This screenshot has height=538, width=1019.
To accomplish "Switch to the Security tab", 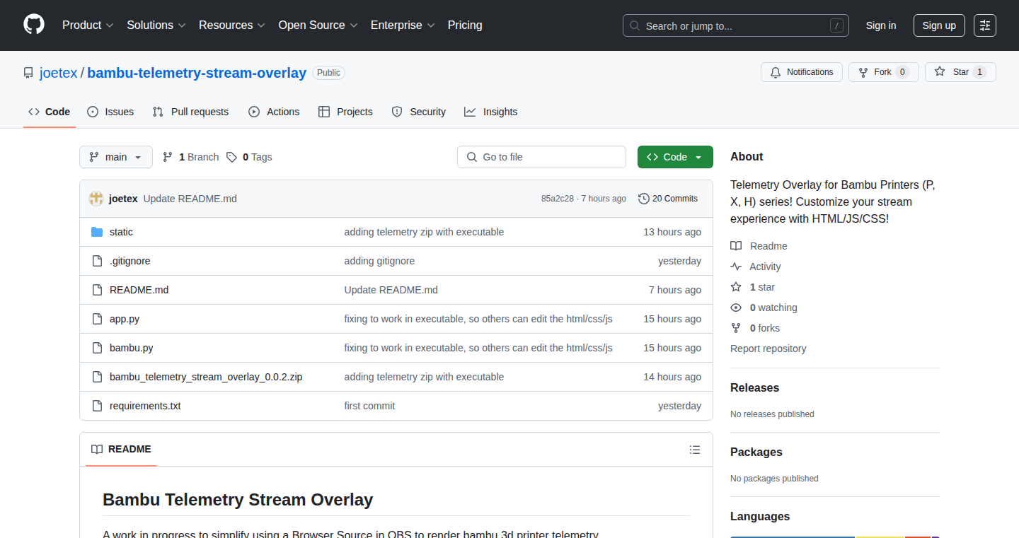I will tap(419, 112).
